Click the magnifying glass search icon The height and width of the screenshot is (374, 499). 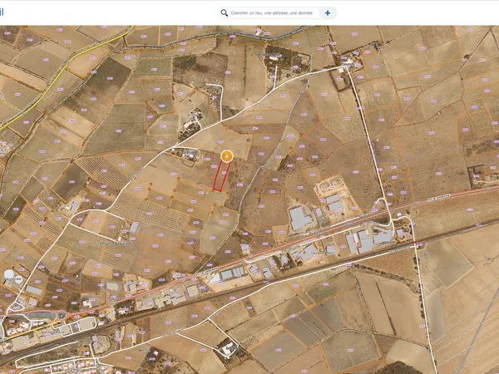tap(225, 12)
